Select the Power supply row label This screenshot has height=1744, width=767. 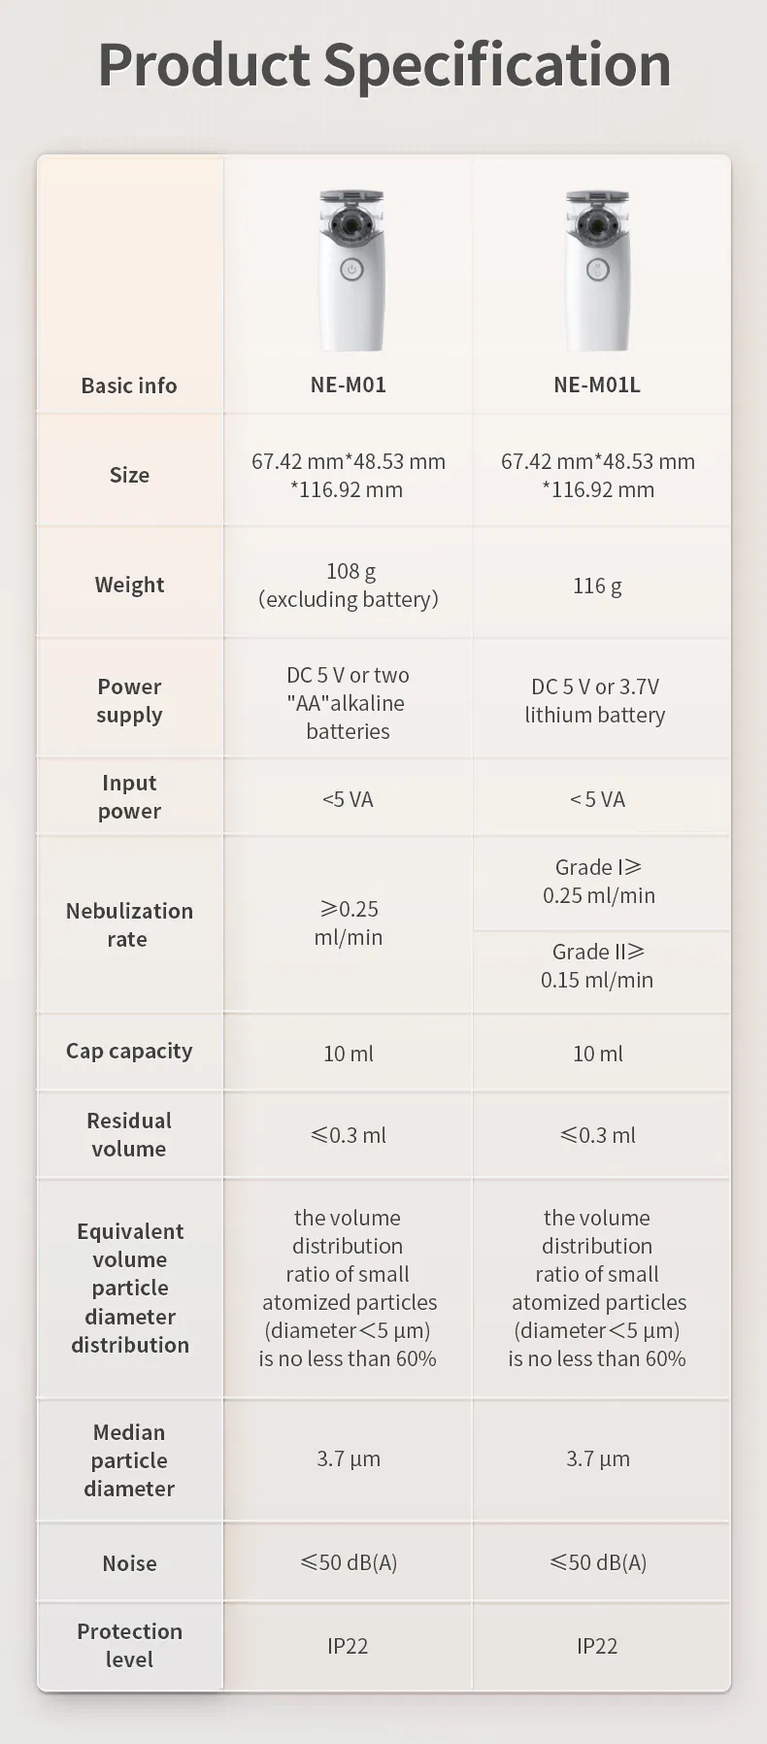coord(129,700)
